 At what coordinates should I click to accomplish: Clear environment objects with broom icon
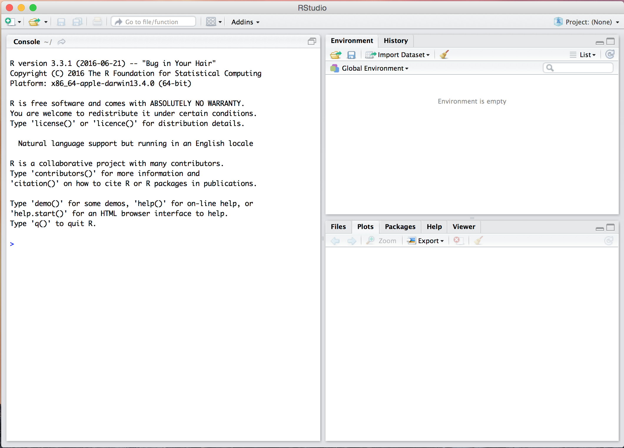(x=444, y=54)
